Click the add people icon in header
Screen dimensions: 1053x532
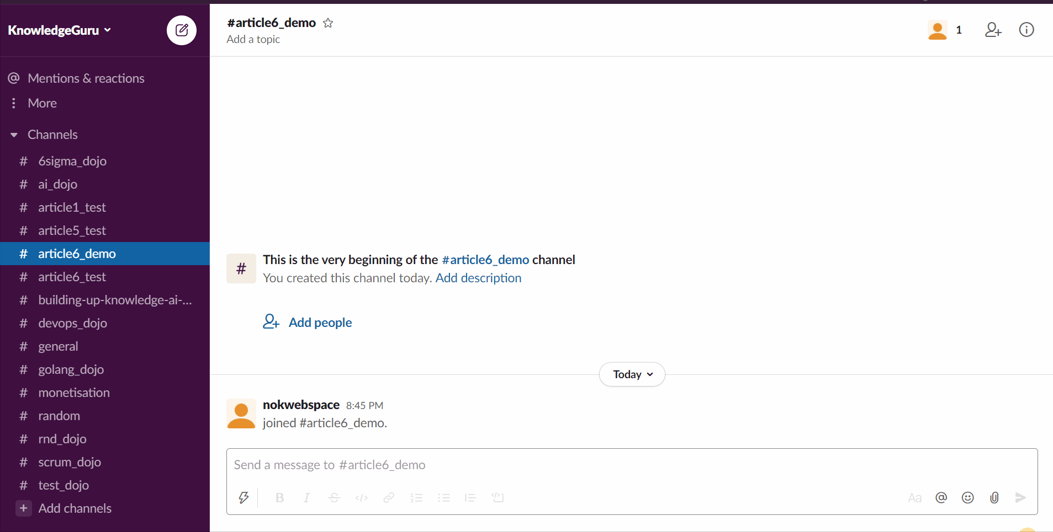click(993, 30)
